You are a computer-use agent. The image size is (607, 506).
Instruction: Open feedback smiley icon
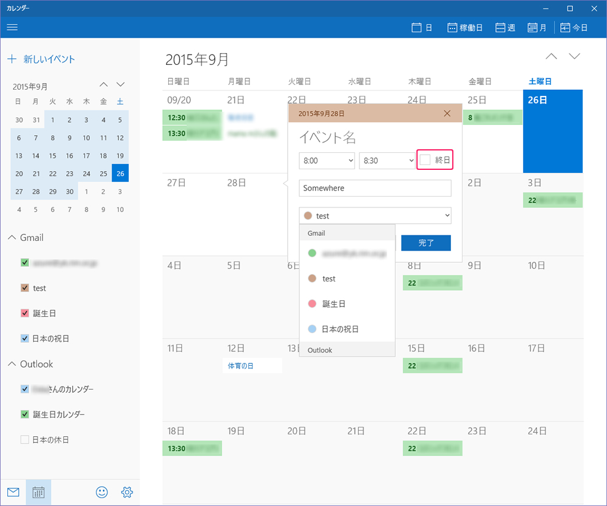point(102,492)
